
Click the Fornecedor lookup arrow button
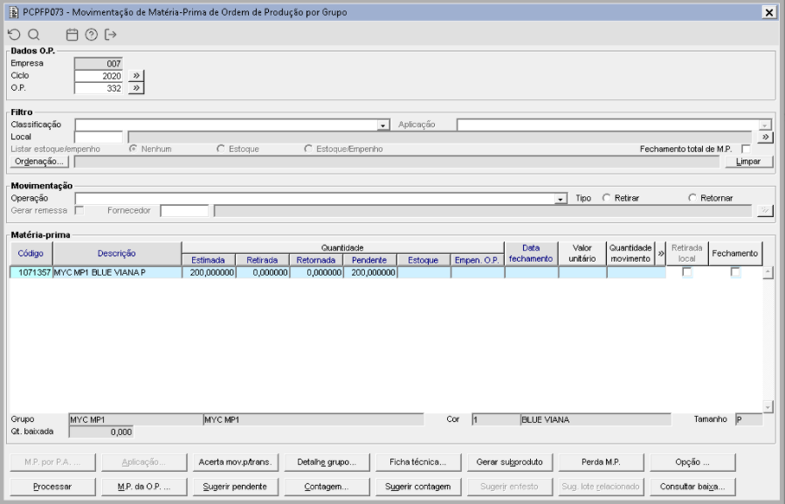(765, 210)
